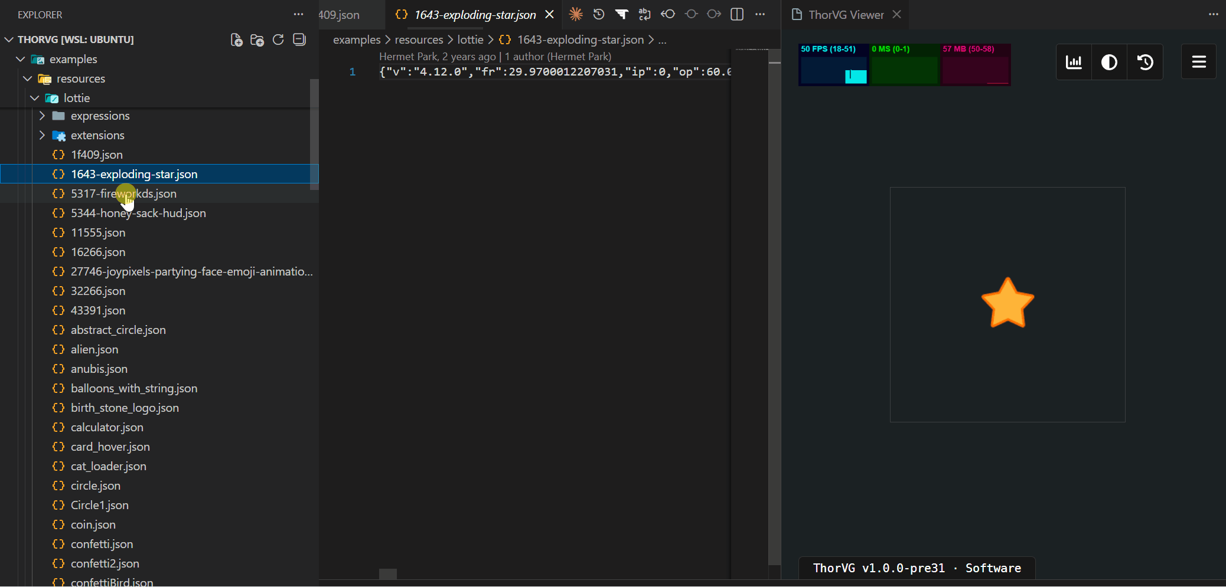
Task: Select the filter icon in the editor toolbar
Action: 622,14
